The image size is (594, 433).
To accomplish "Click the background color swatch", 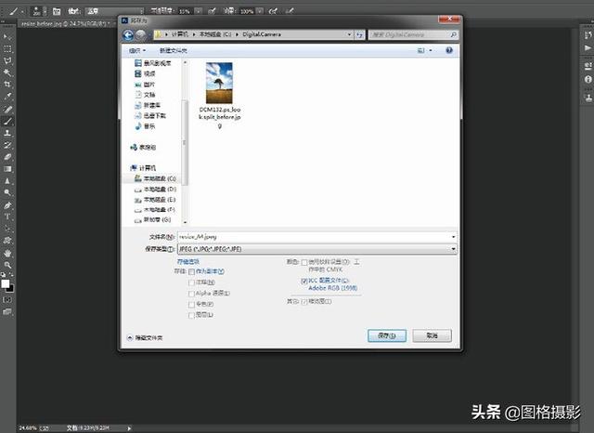I will pyautogui.click(x=11, y=289).
